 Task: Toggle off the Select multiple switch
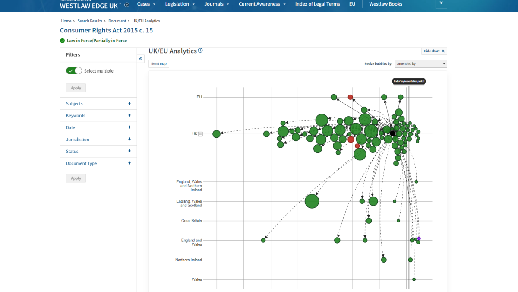pyautogui.click(x=74, y=70)
